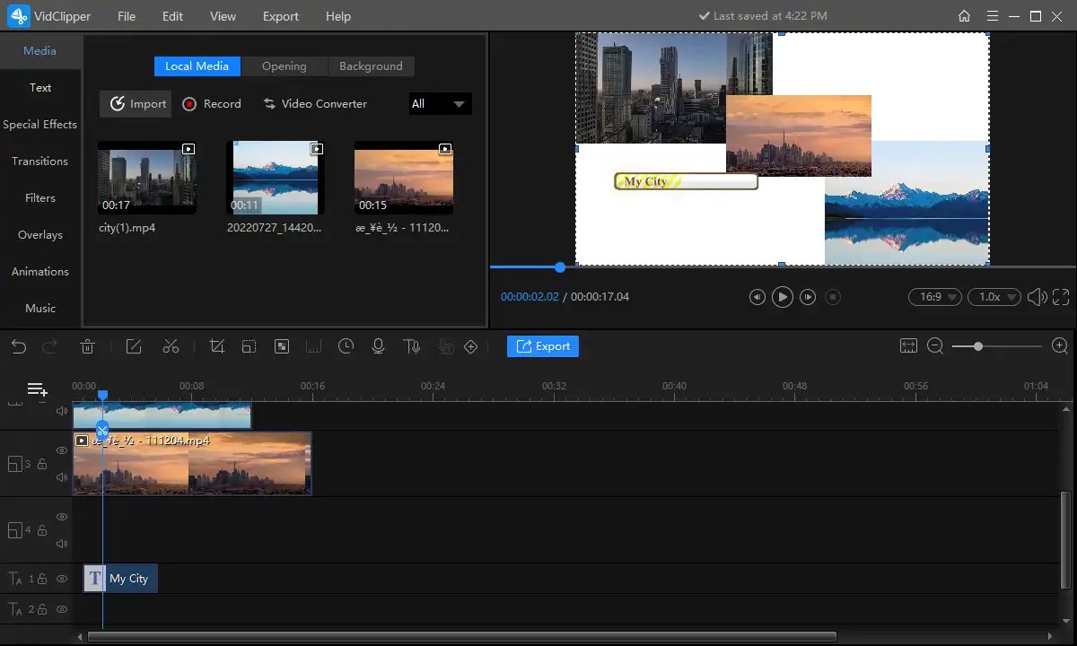Viewport: 1077px width, 646px height.
Task: Open the 'All' media filter dropdown
Action: point(439,103)
